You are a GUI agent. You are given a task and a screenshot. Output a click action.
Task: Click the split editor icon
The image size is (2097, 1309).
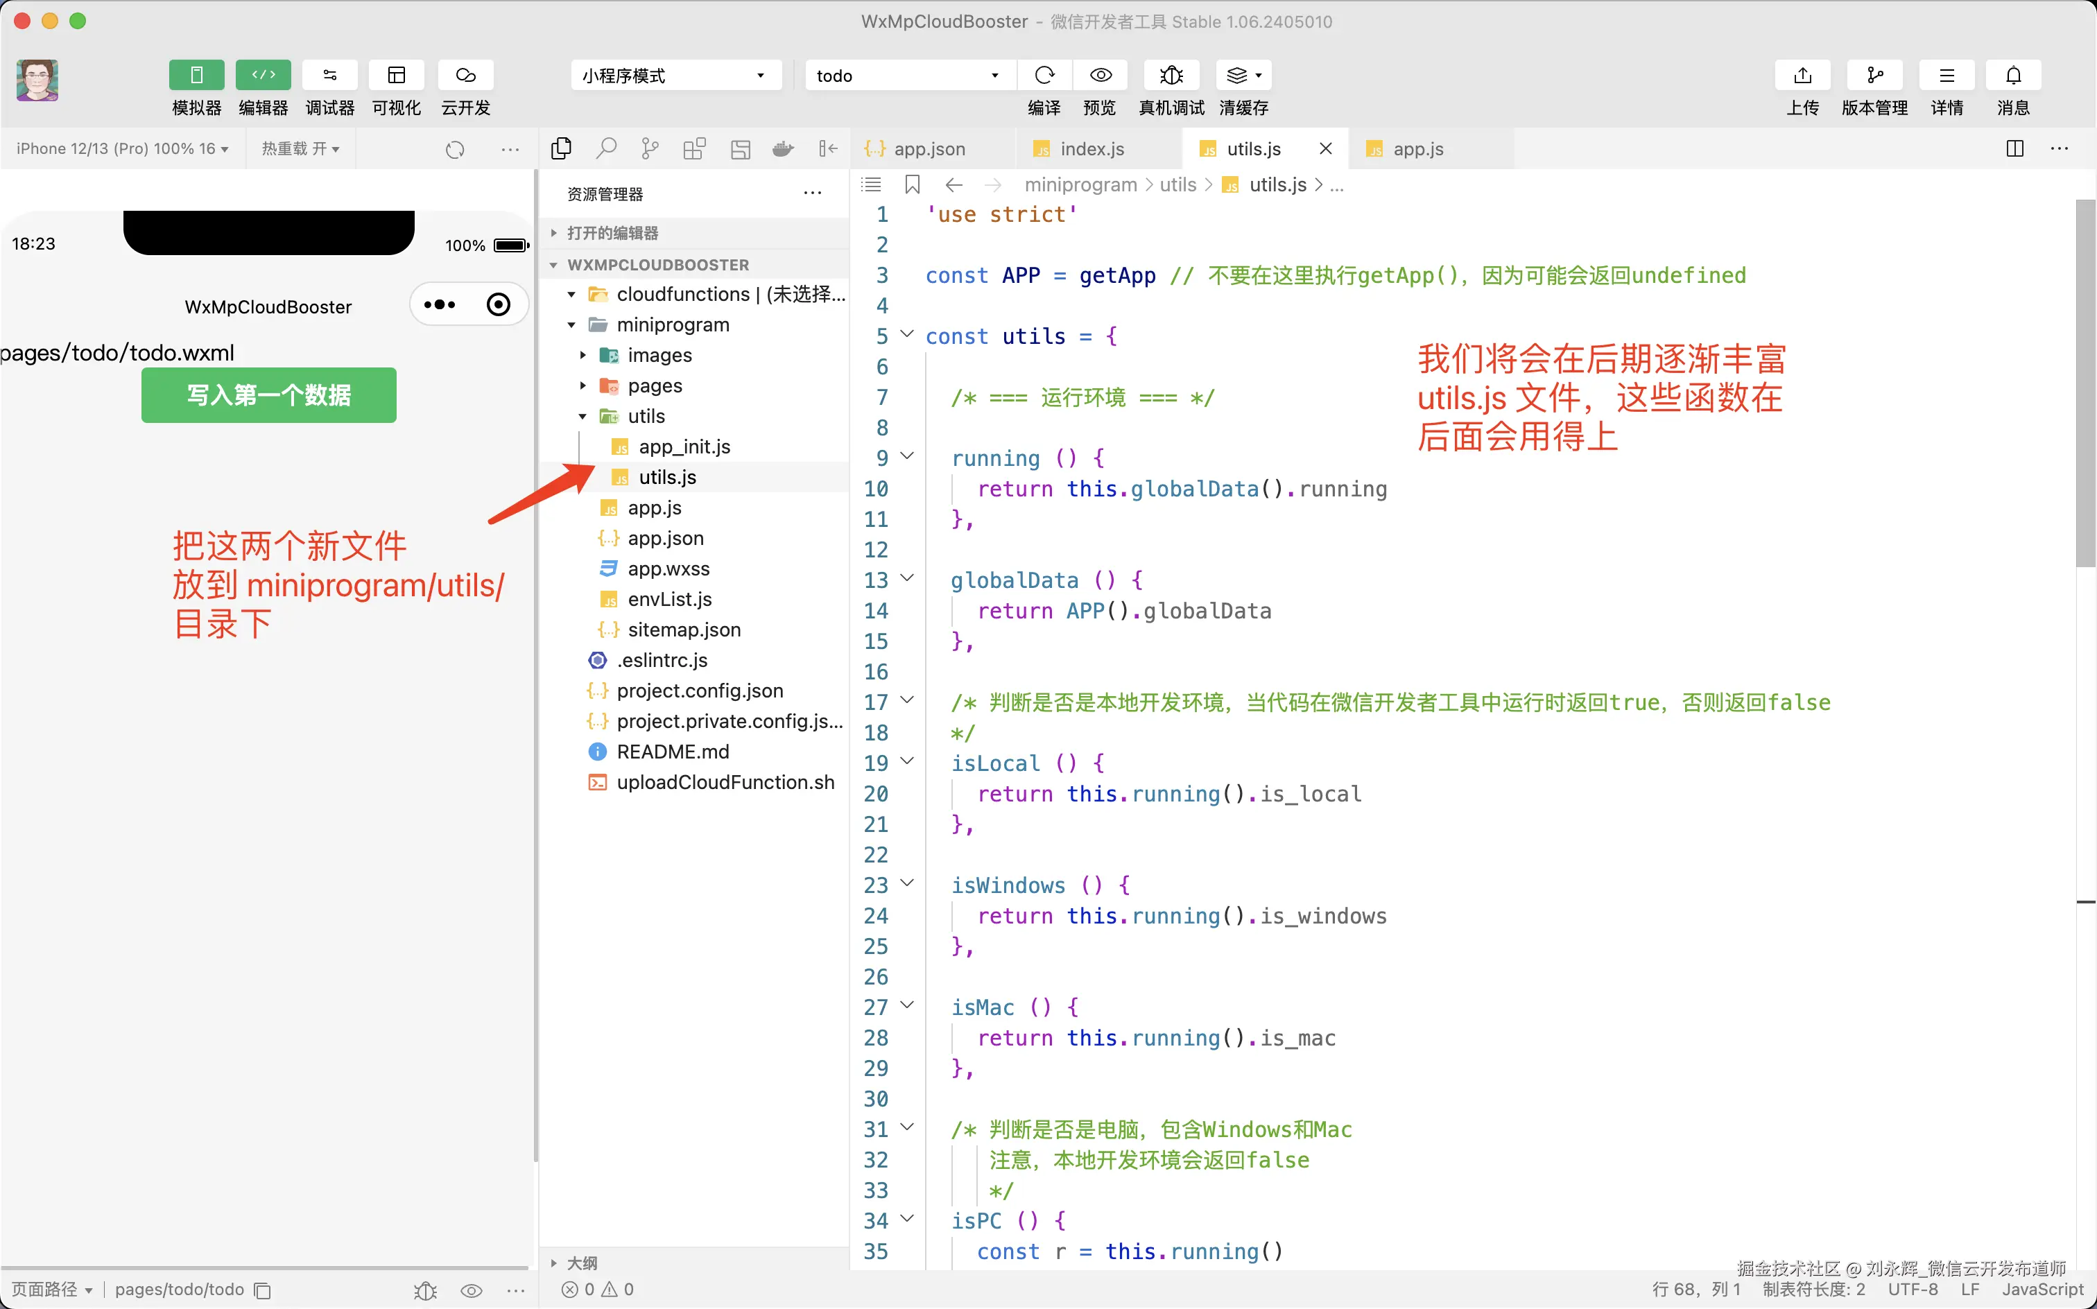coord(2014,149)
